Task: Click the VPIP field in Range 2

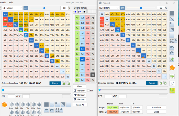Action: [122, 96]
